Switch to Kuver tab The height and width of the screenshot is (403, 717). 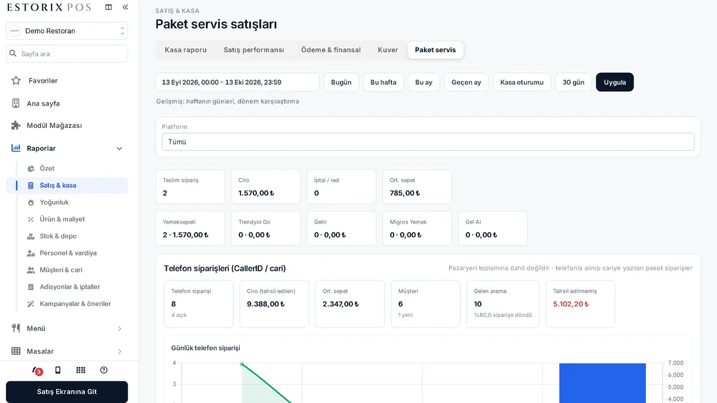point(388,50)
